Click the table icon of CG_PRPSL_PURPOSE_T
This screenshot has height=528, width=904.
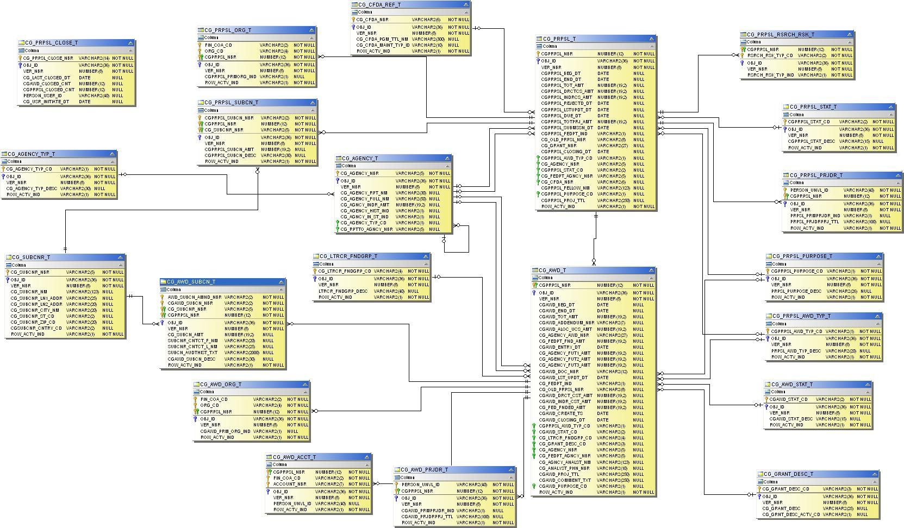[x=769, y=256]
